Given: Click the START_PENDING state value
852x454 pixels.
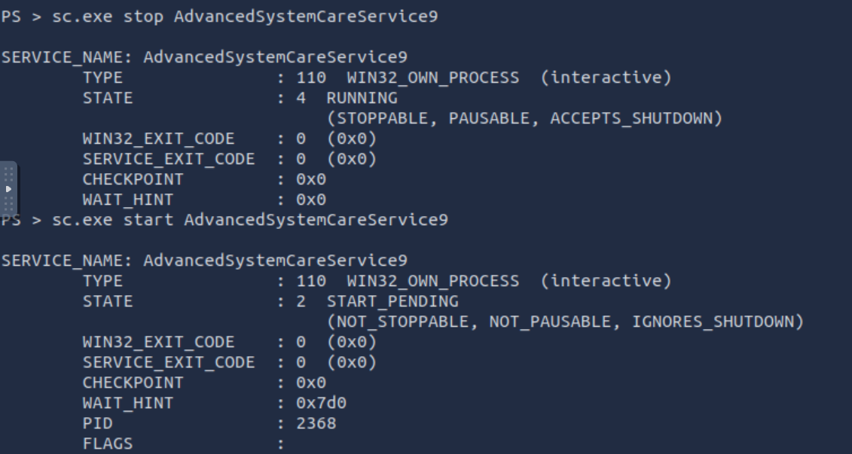Looking at the screenshot, I should point(392,301).
